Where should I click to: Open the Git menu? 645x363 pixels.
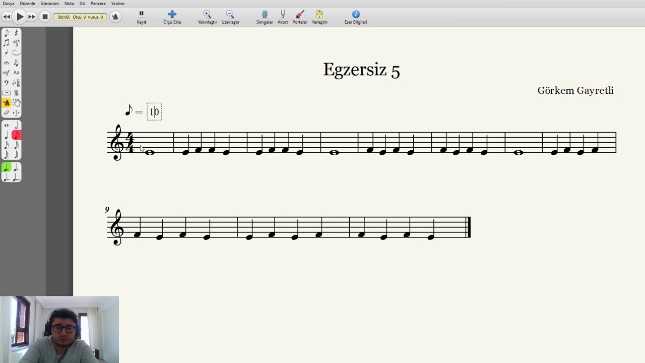click(x=82, y=4)
